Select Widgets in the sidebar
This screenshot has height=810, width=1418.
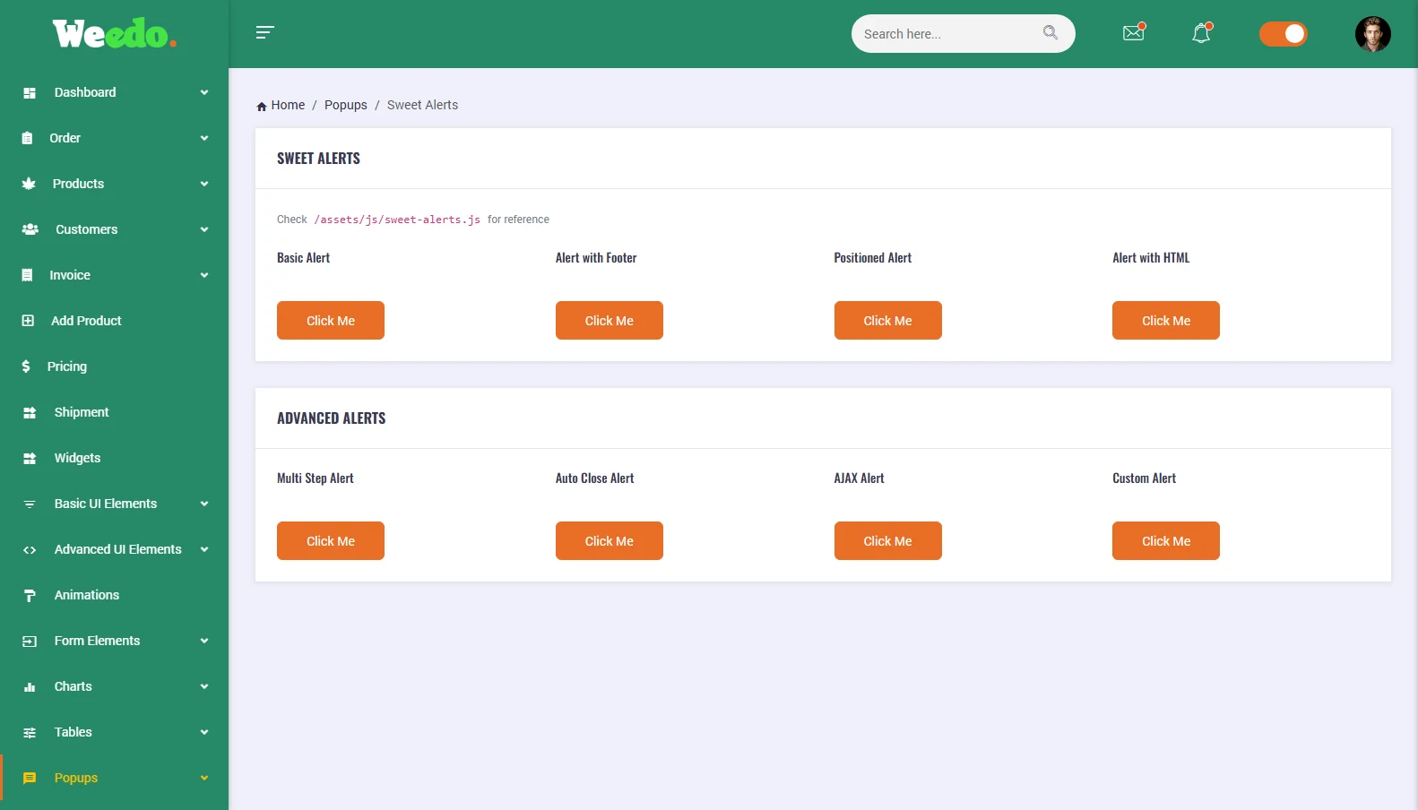[77, 458]
